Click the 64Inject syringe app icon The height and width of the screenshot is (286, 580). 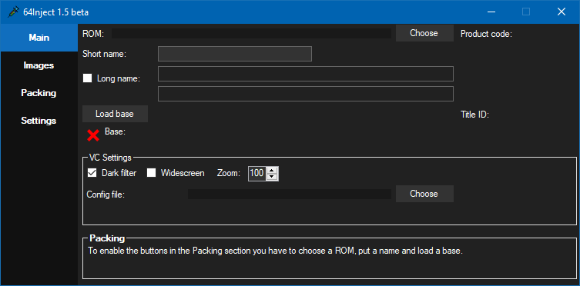(13, 12)
